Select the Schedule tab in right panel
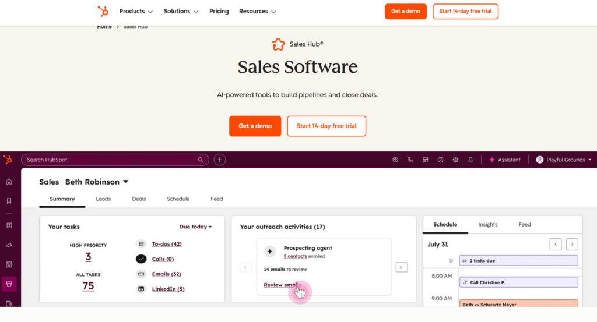Image resolution: width=597 pixels, height=322 pixels. click(445, 224)
